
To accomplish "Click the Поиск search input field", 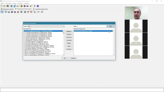I will tap(92, 26).
